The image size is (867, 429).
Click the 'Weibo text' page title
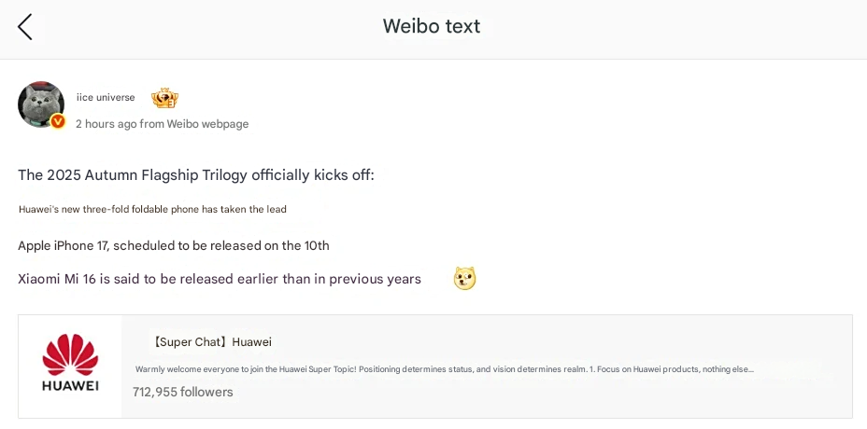(x=432, y=26)
